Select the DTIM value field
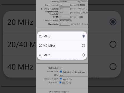The width and height of the screenshot is (124, 93). tap(65, 17)
